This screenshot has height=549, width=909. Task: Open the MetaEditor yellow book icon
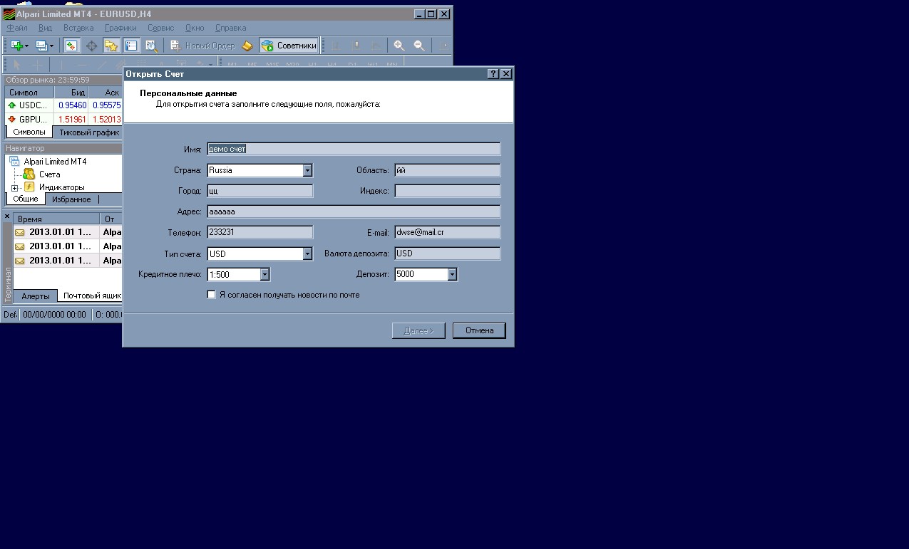click(x=247, y=46)
